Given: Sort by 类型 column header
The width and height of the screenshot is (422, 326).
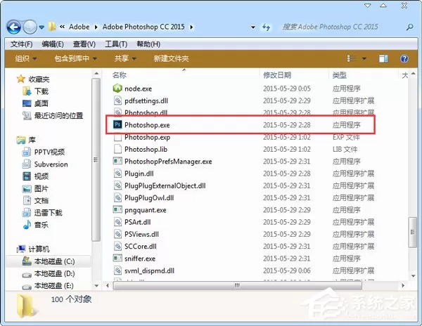Looking at the screenshot, I should [x=340, y=75].
